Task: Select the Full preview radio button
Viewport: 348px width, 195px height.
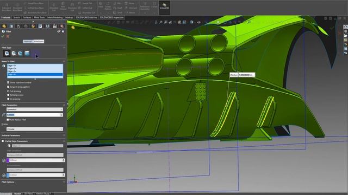Action: [x=8, y=91]
